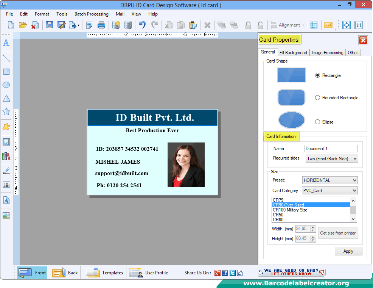
Task: Click the Ellipse shape preview thumbnail
Action: click(291, 120)
